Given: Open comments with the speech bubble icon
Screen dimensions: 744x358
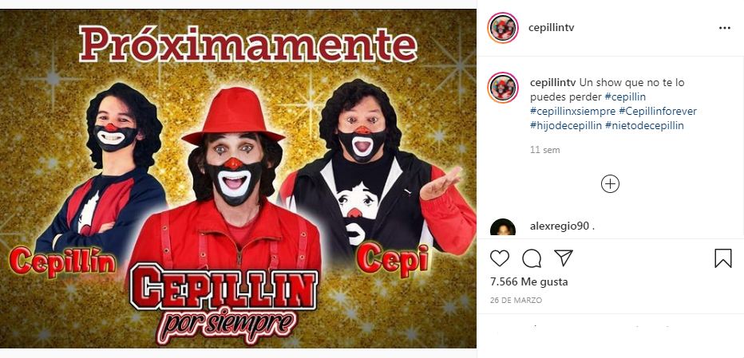Looking at the screenshot, I should (x=532, y=258).
